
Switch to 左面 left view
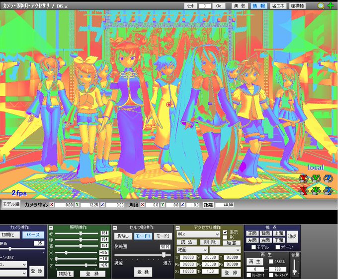[x=253, y=240]
